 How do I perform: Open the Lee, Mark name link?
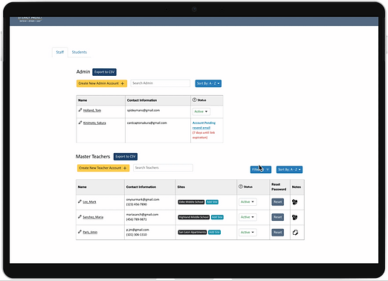(89, 202)
